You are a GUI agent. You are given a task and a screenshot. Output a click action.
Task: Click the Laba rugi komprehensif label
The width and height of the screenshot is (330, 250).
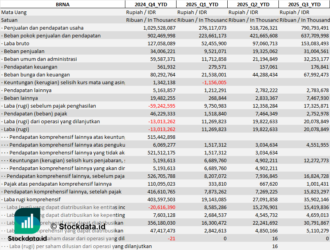32,199
